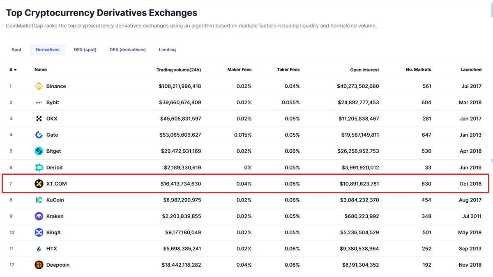Click HTX trading volume $5,698,385,241
Image resolution: width=493 pixels, height=277 pixels.
[x=182, y=249]
